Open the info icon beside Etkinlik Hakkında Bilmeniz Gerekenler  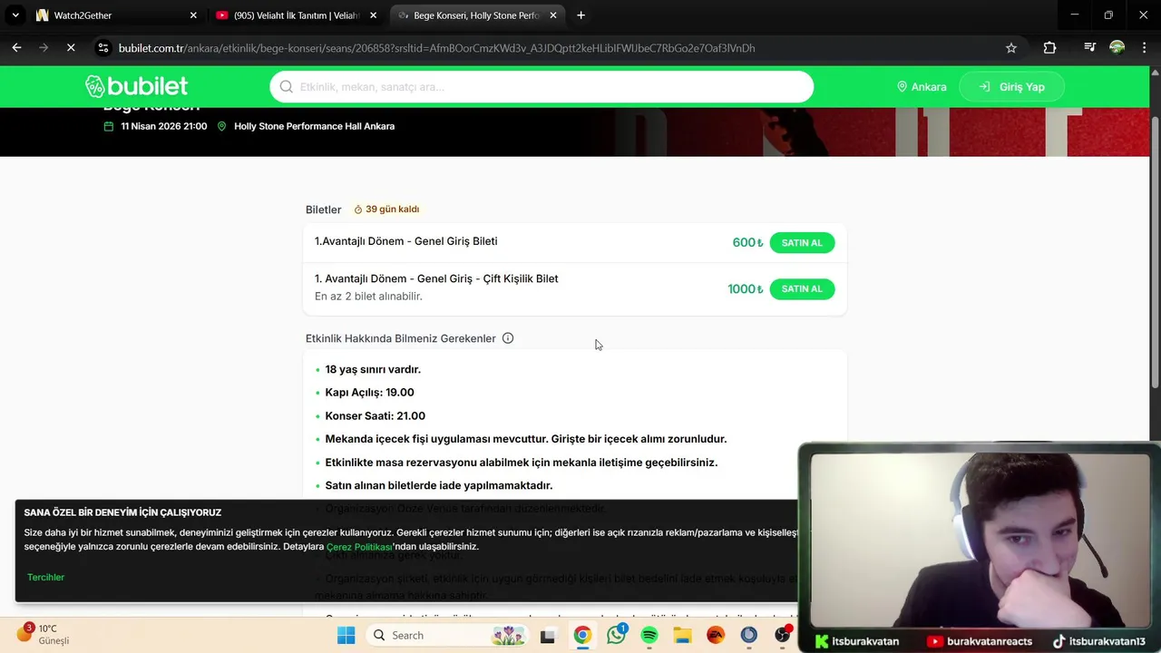tap(508, 338)
